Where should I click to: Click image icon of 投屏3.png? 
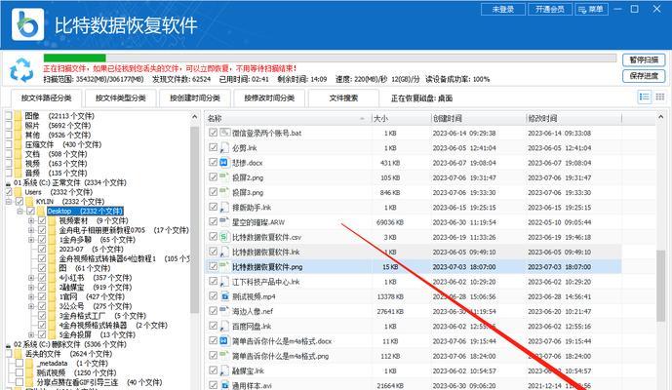coord(225,192)
